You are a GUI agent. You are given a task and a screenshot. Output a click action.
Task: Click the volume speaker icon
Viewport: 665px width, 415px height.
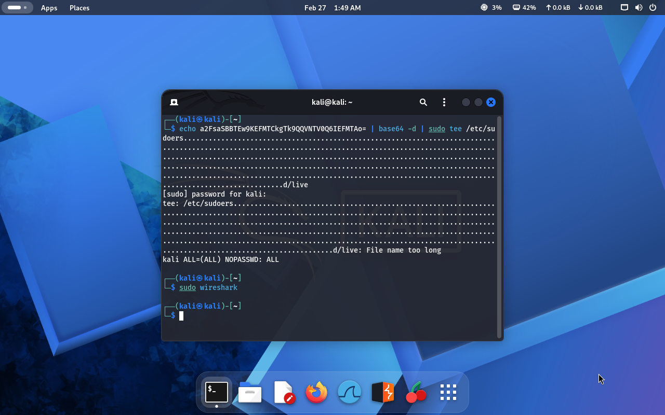point(639,8)
